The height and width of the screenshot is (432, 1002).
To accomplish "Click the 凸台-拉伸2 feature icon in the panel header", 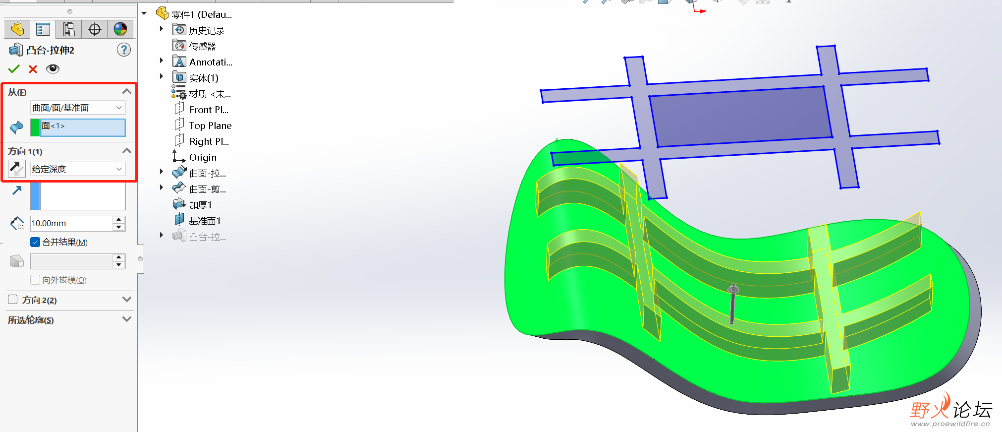I will pos(16,50).
